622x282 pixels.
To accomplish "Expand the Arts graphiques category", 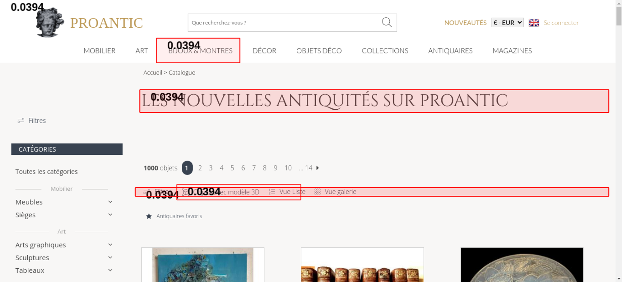I will pos(110,245).
